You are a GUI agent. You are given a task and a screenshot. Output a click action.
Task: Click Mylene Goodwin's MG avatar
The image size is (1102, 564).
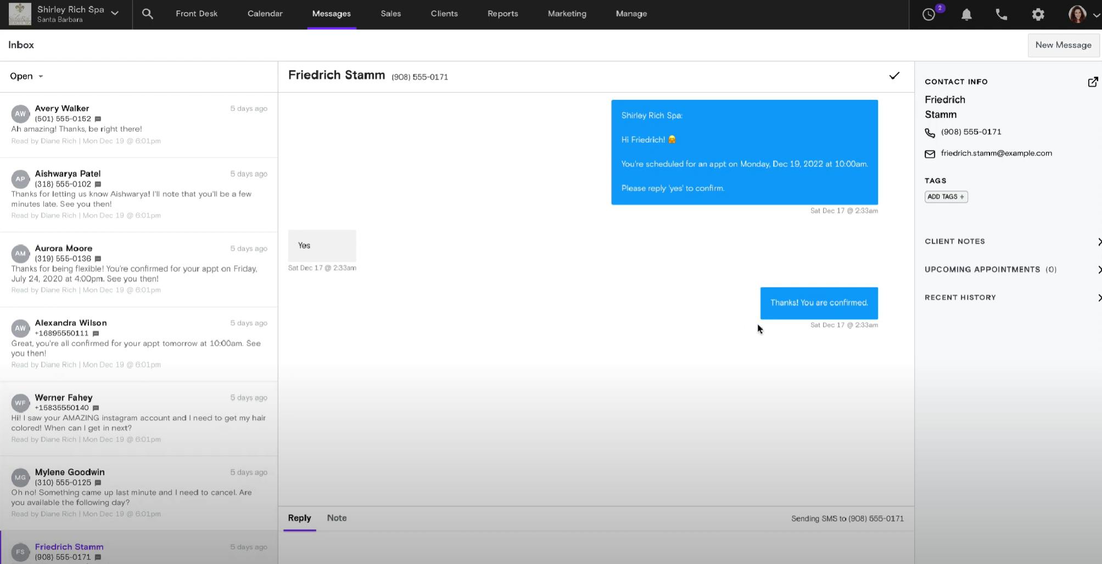pyautogui.click(x=20, y=477)
